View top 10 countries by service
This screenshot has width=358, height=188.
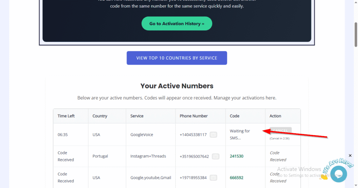177,58
